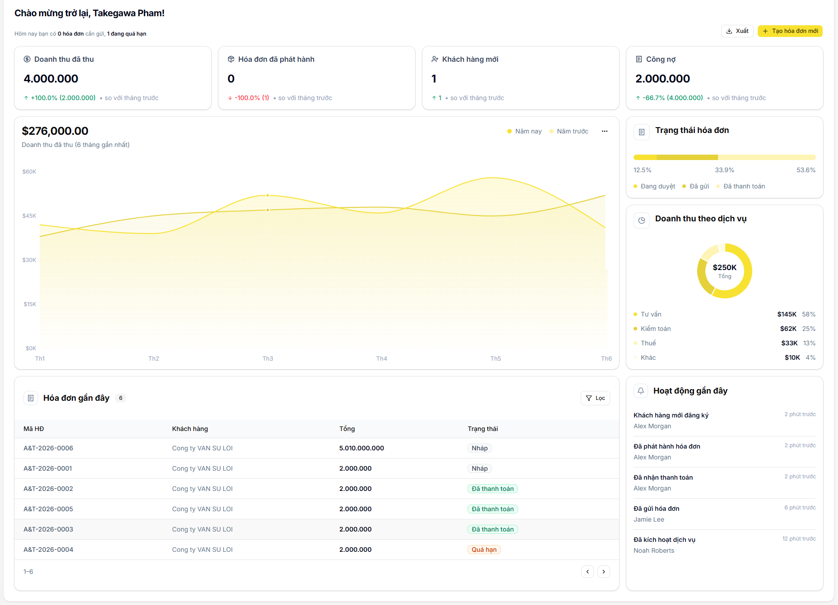Click Nháp badge for A&T-2026-0001
Image resolution: width=838 pixels, height=605 pixels.
pyautogui.click(x=480, y=468)
